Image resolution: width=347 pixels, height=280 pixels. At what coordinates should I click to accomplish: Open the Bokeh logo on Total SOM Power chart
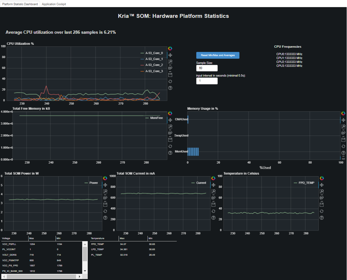[105, 178]
